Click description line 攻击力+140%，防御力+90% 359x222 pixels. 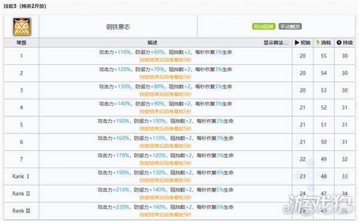tap(166, 104)
